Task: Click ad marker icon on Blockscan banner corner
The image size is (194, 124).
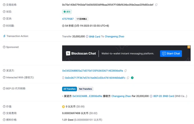Action: pyautogui.click(x=189, y=47)
